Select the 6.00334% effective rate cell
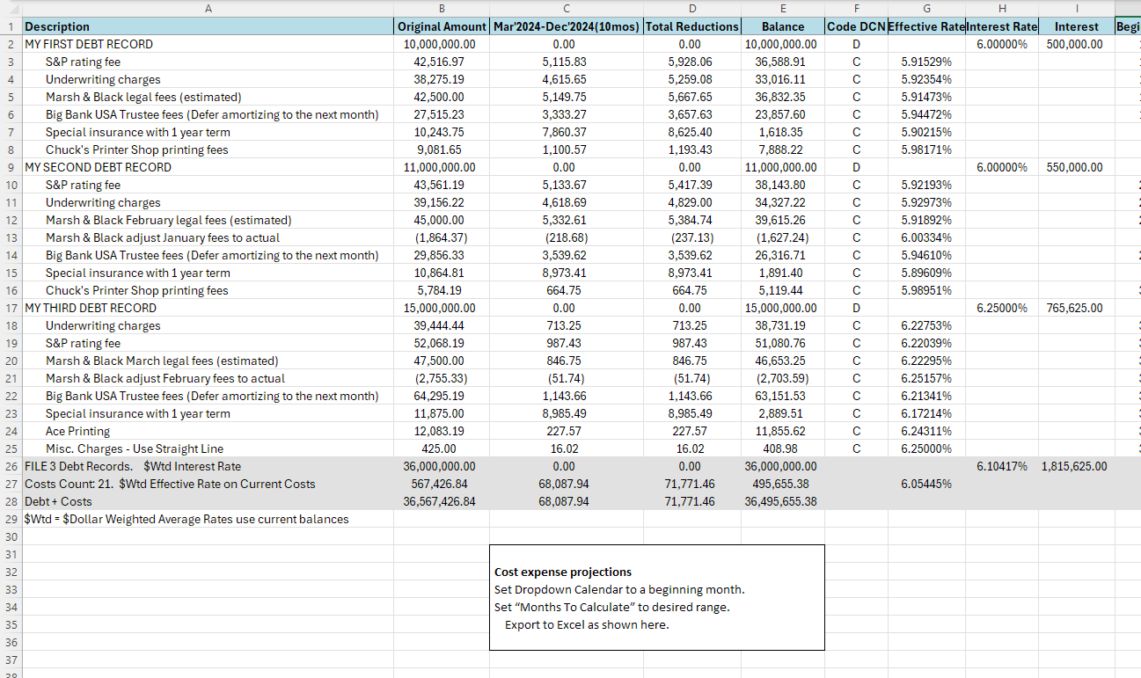Screen dimensions: 1141x678 click(x=926, y=237)
